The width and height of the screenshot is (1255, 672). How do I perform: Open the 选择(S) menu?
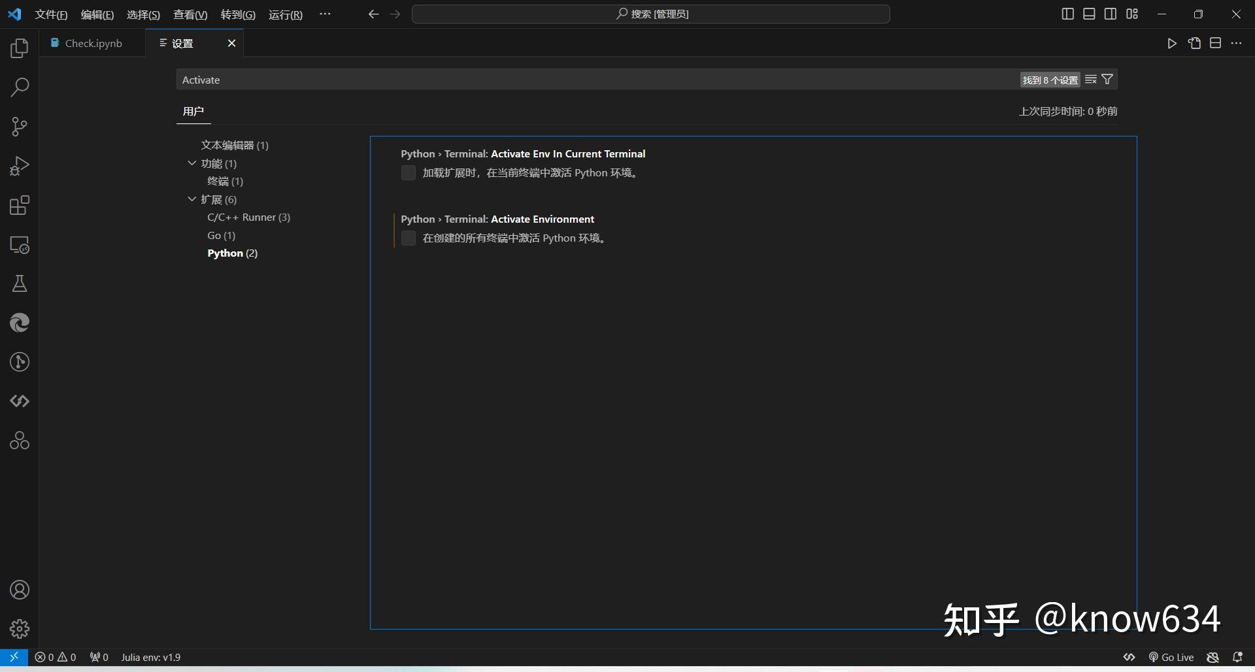143,14
